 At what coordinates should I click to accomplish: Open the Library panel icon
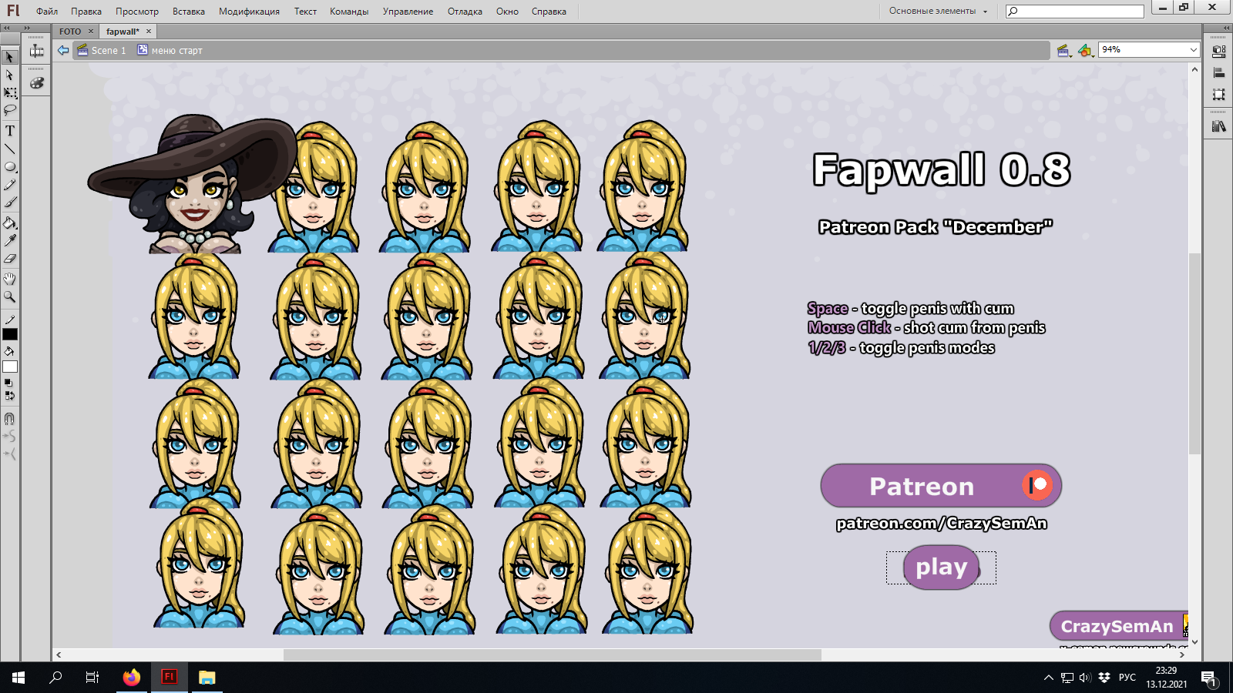tap(1218, 126)
